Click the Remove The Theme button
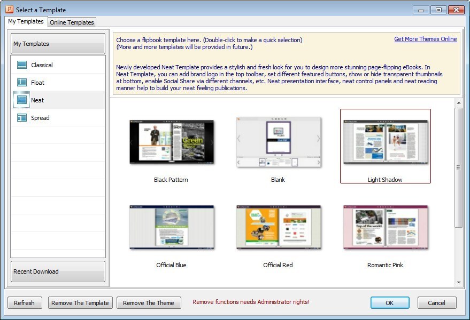This screenshot has height=320, width=470. [x=149, y=302]
